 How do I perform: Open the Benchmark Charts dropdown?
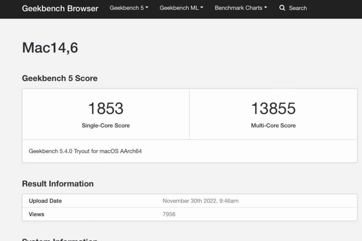(241, 8)
